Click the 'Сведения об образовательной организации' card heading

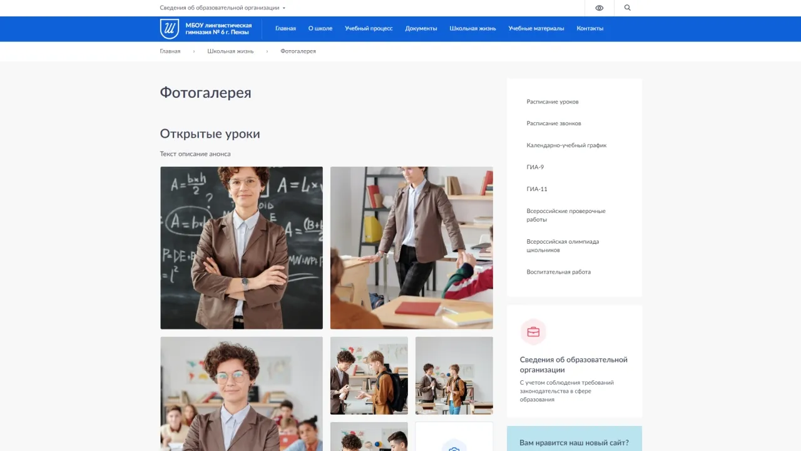(x=573, y=365)
